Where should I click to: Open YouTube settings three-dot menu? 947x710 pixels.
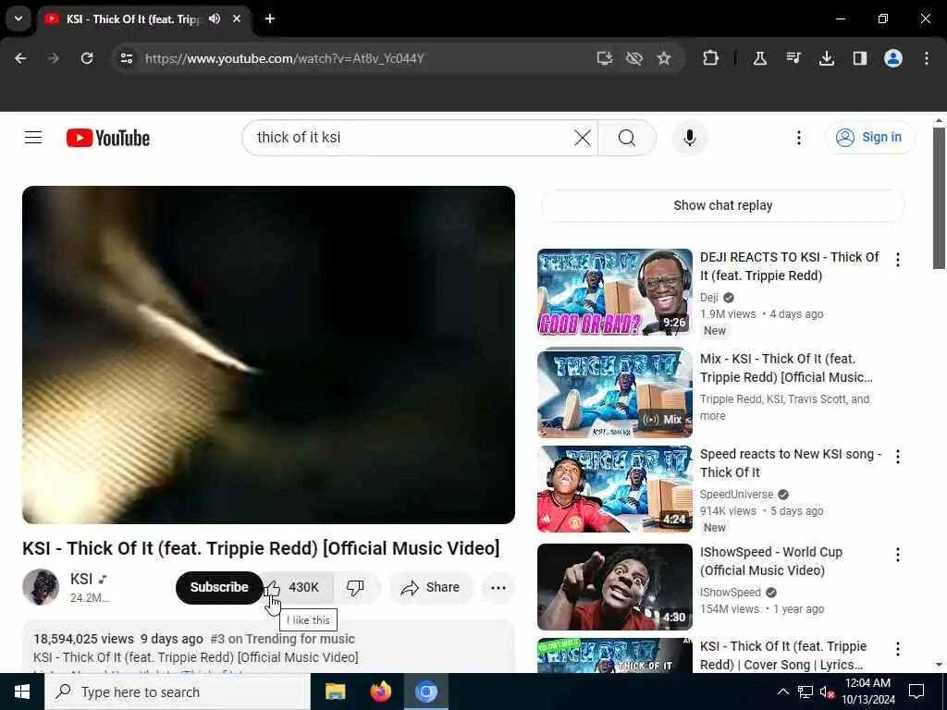[798, 138]
